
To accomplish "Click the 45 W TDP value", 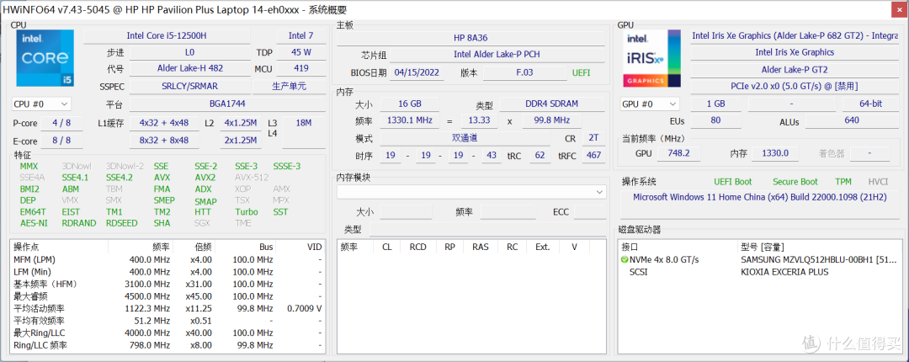I will [x=300, y=52].
